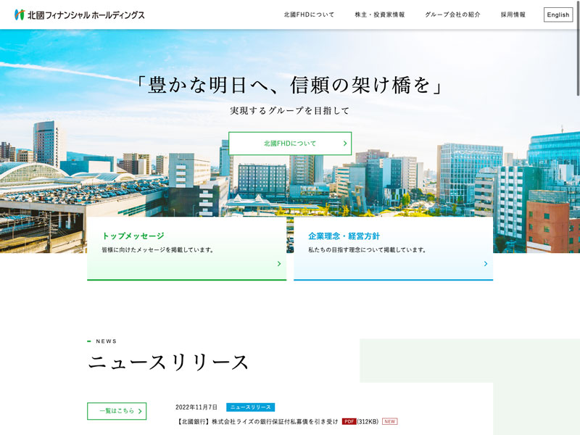The height and width of the screenshot is (435, 580).
Task: Click the NEW badge next to the news item
Action: tap(390, 421)
